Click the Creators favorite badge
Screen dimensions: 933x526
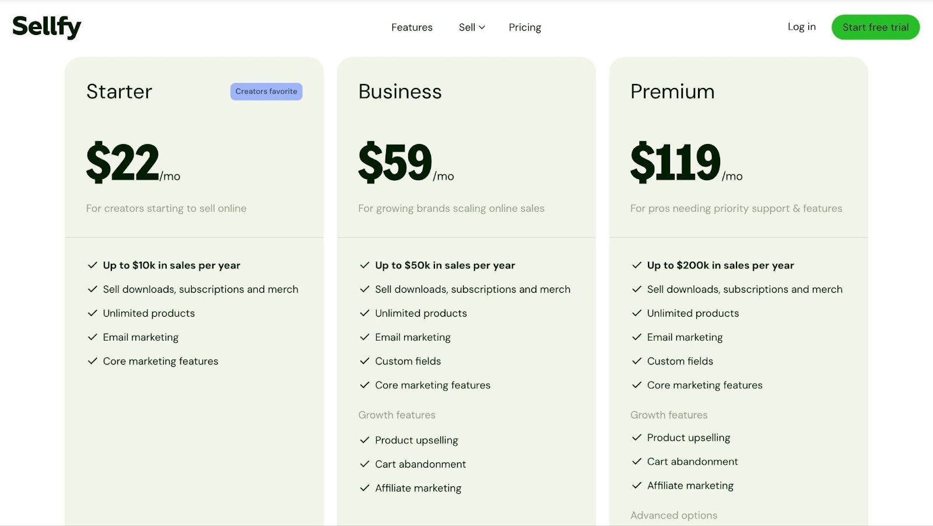pos(266,92)
